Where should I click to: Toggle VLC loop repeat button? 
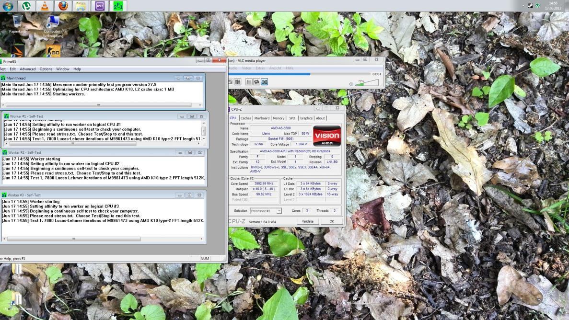tap(256, 82)
